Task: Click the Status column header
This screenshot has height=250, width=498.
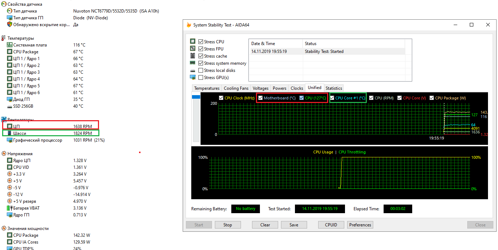Action: coord(354,44)
